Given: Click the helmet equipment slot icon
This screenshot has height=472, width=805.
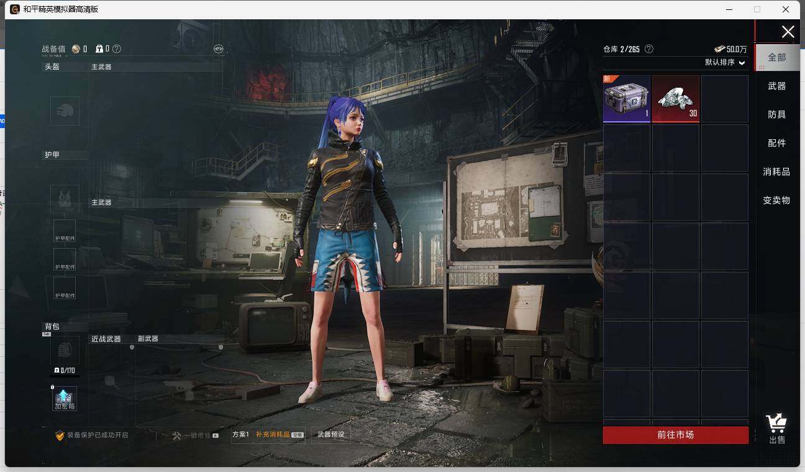Looking at the screenshot, I should coord(65,111).
